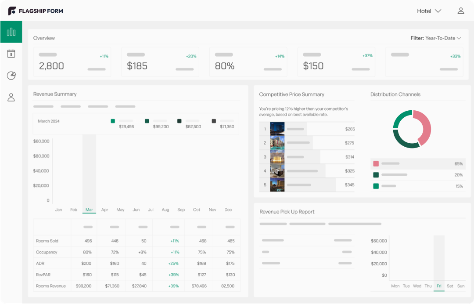Viewport: 474px width, 304px height.
Task: Open the pie chart reports sidebar icon
Action: coord(11,76)
